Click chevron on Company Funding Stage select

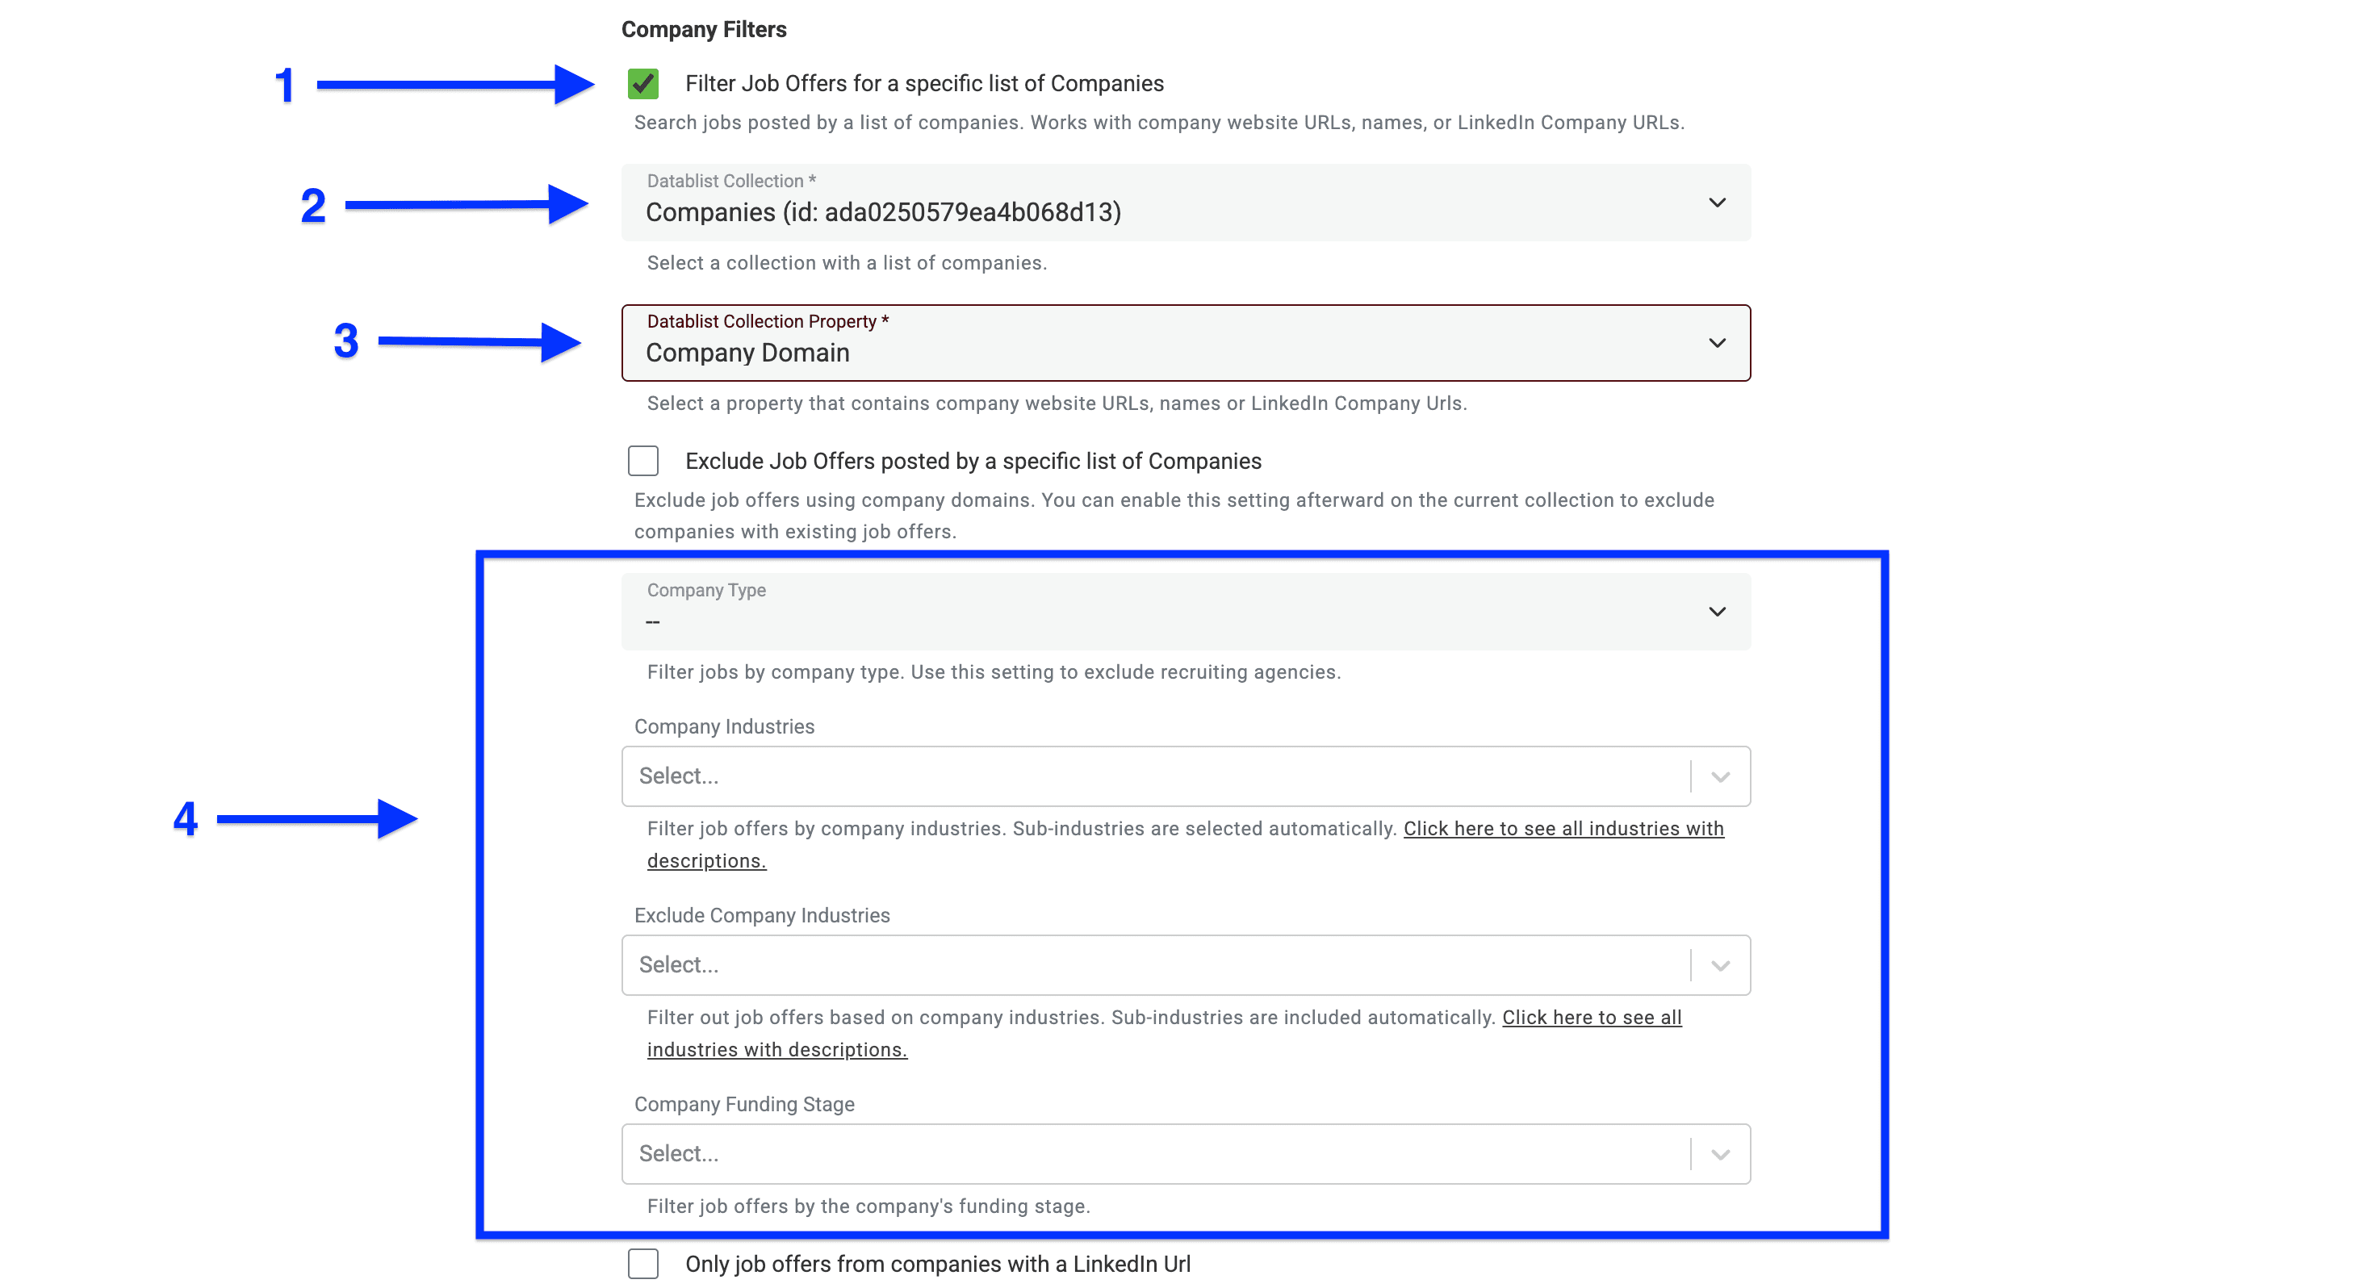(x=1719, y=1153)
